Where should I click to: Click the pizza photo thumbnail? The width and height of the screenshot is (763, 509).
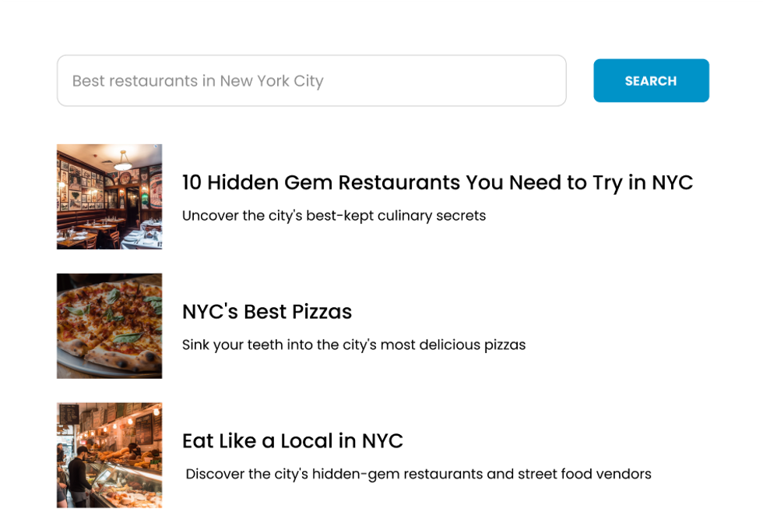(109, 326)
